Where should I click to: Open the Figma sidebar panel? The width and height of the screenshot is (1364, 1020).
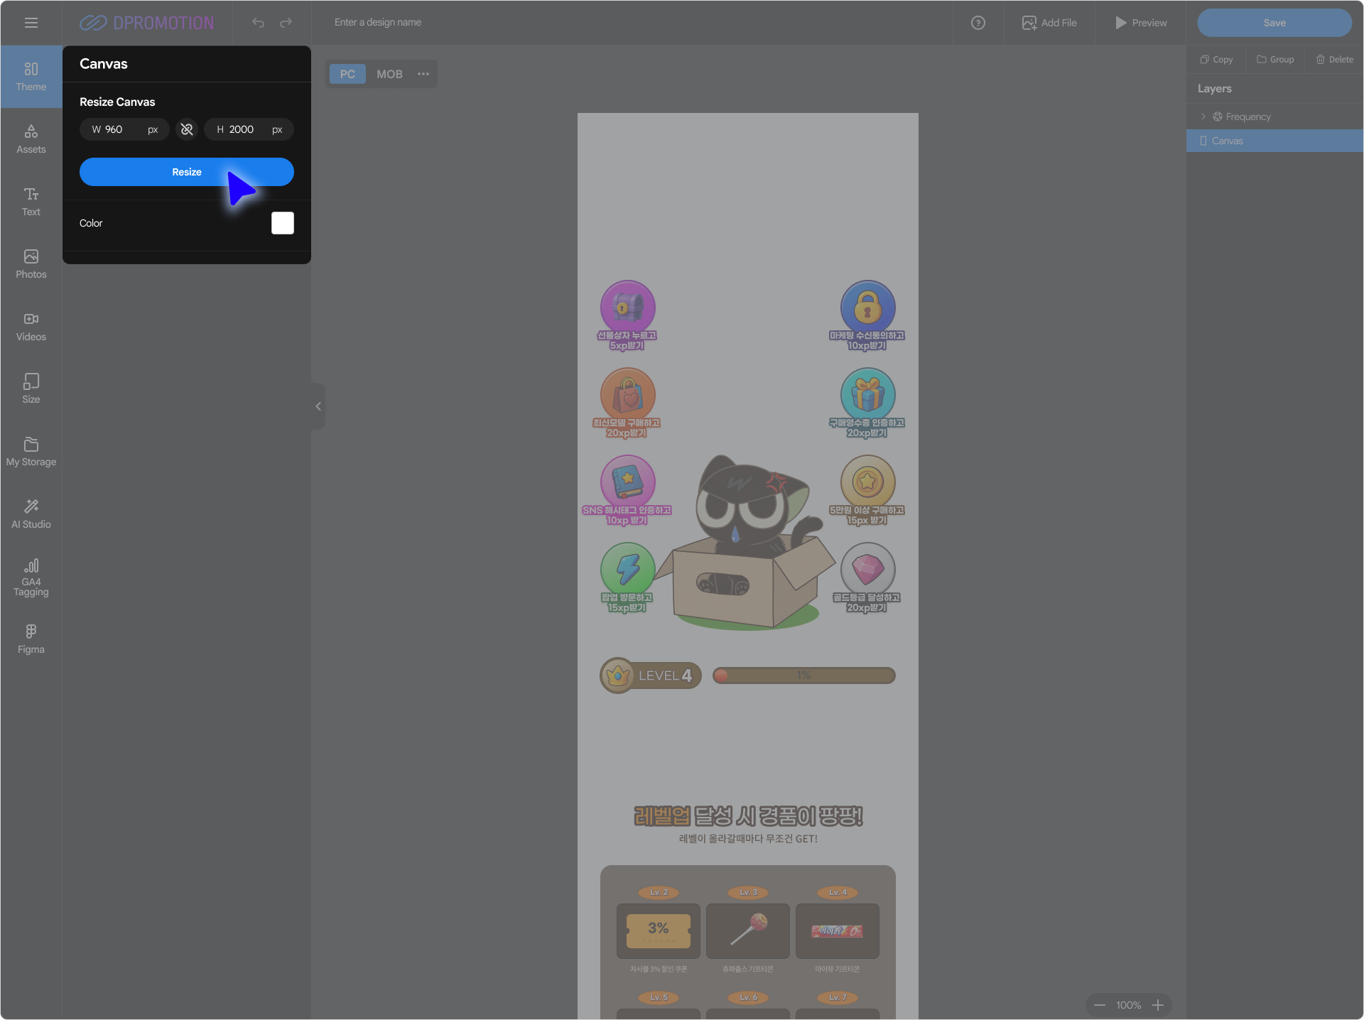(x=31, y=639)
